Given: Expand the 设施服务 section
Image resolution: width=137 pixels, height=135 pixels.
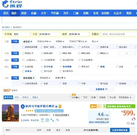Looking at the screenshot, I should tap(101, 89).
